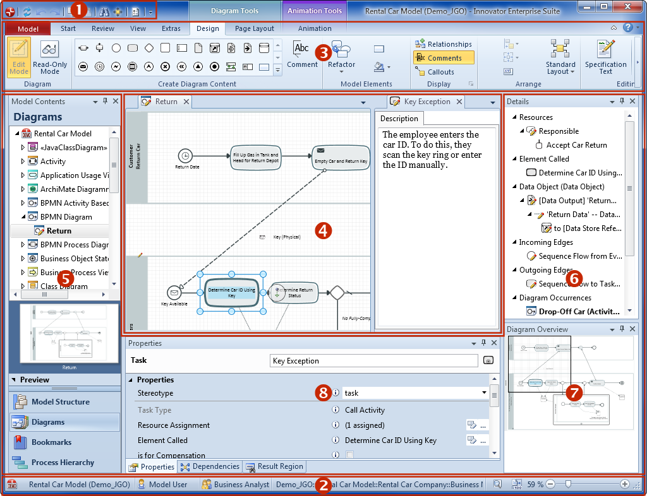Toggle Comments display option
The height and width of the screenshot is (496, 647).
[x=444, y=58]
